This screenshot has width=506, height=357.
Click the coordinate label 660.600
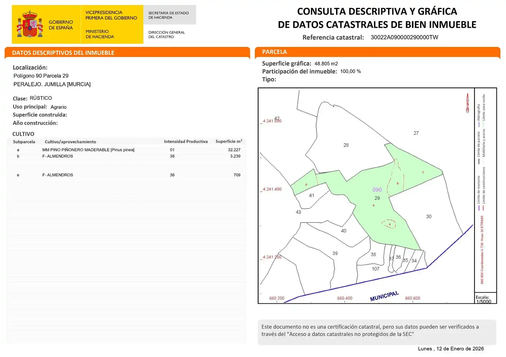(412, 298)
